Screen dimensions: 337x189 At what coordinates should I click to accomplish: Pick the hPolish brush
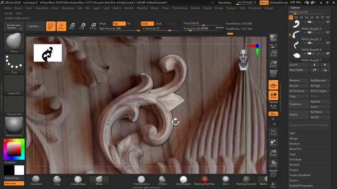pyautogui.click(x=162, y=180)
